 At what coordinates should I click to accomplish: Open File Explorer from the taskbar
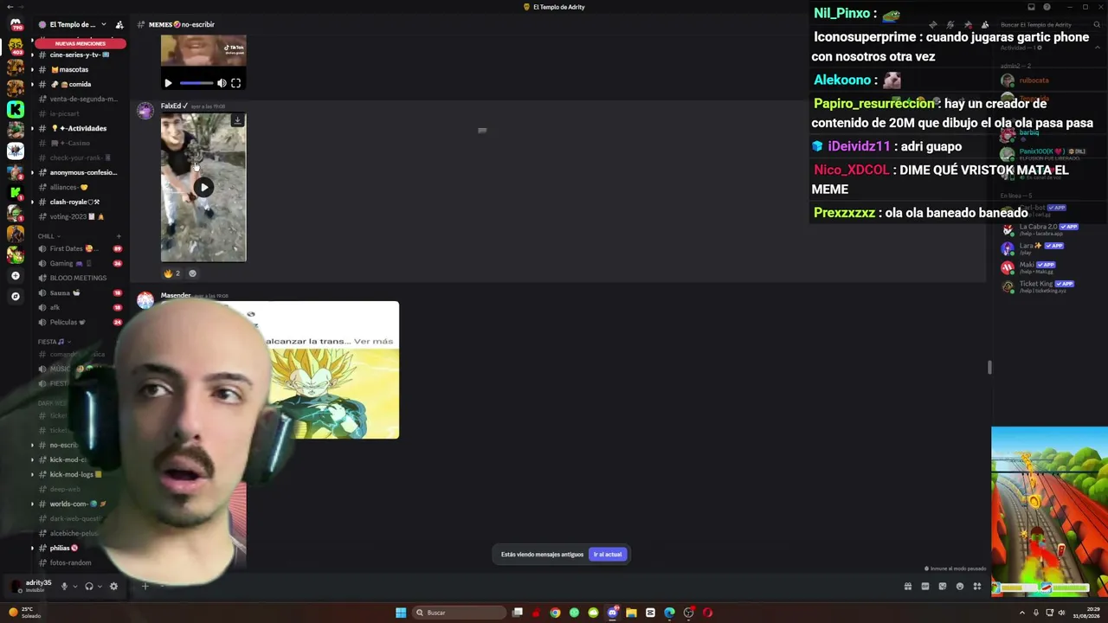631,613
